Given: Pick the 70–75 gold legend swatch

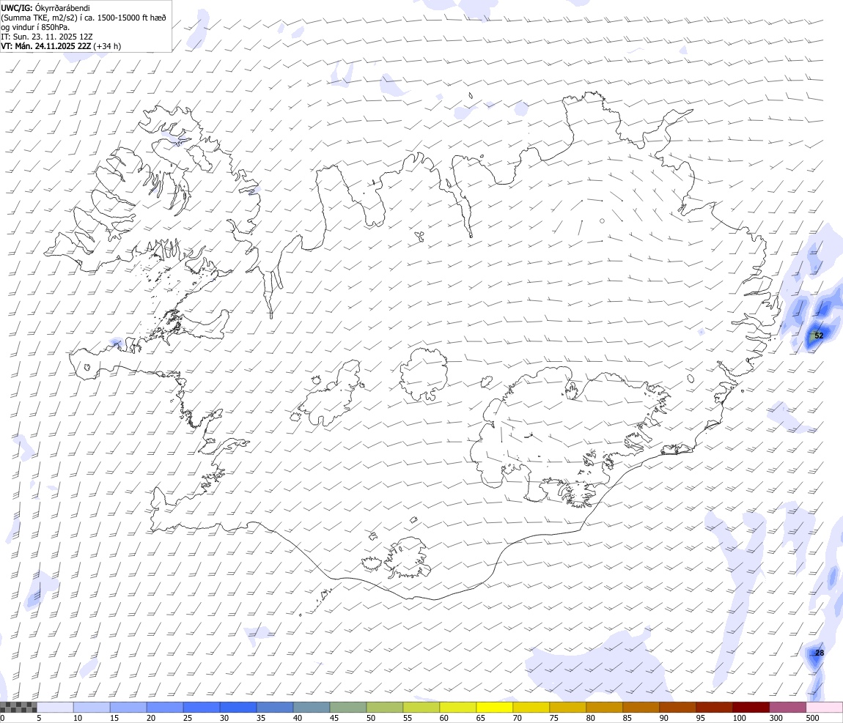Looking at the screenshot, I should click(x=531, y=707).
